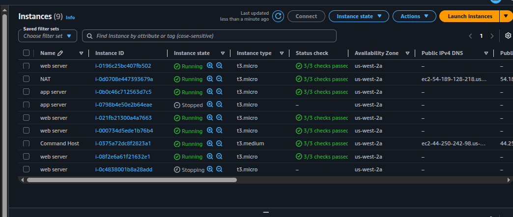Check the box for i-021fb21300a4a7663
The height and width of the screenshot is (217, 513).
click(x=26, y=118)
